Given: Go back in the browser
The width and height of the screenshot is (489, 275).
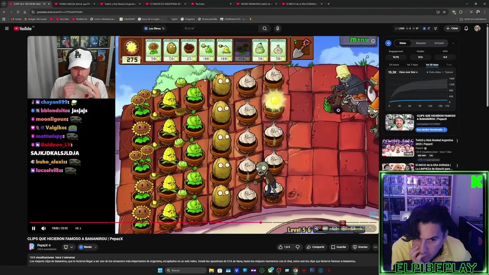Looking at the screenshot, I should (4, 12).
